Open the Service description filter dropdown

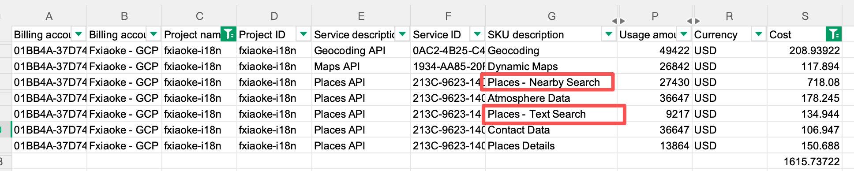402,34
